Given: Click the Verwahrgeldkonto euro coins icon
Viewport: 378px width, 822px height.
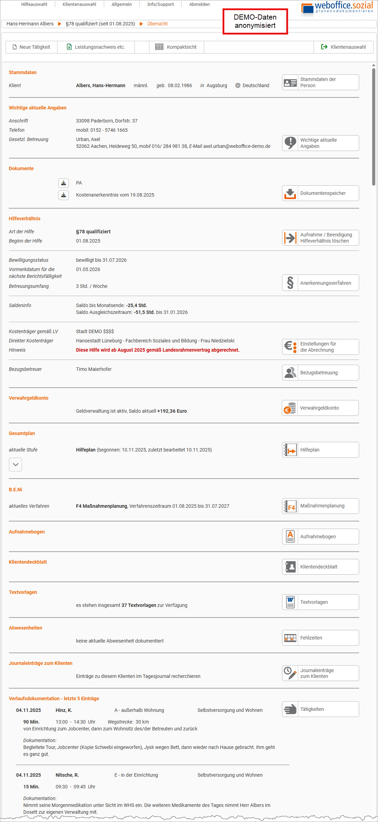Looking at the screenshot, I should click(x=290, y=408).
